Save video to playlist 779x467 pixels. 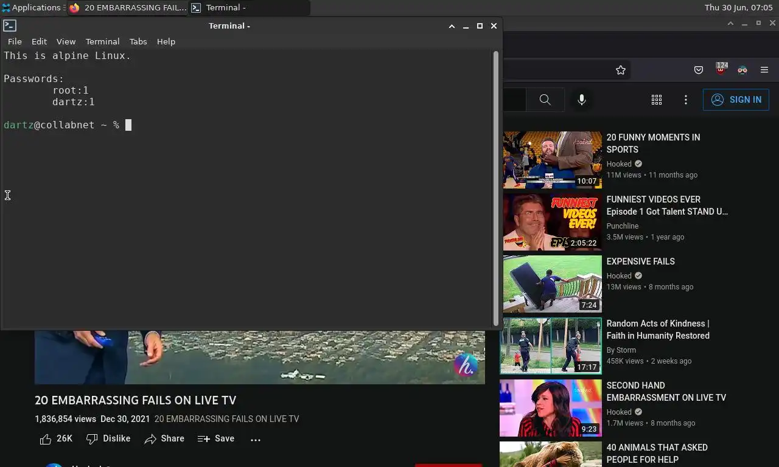coord(216,438)
